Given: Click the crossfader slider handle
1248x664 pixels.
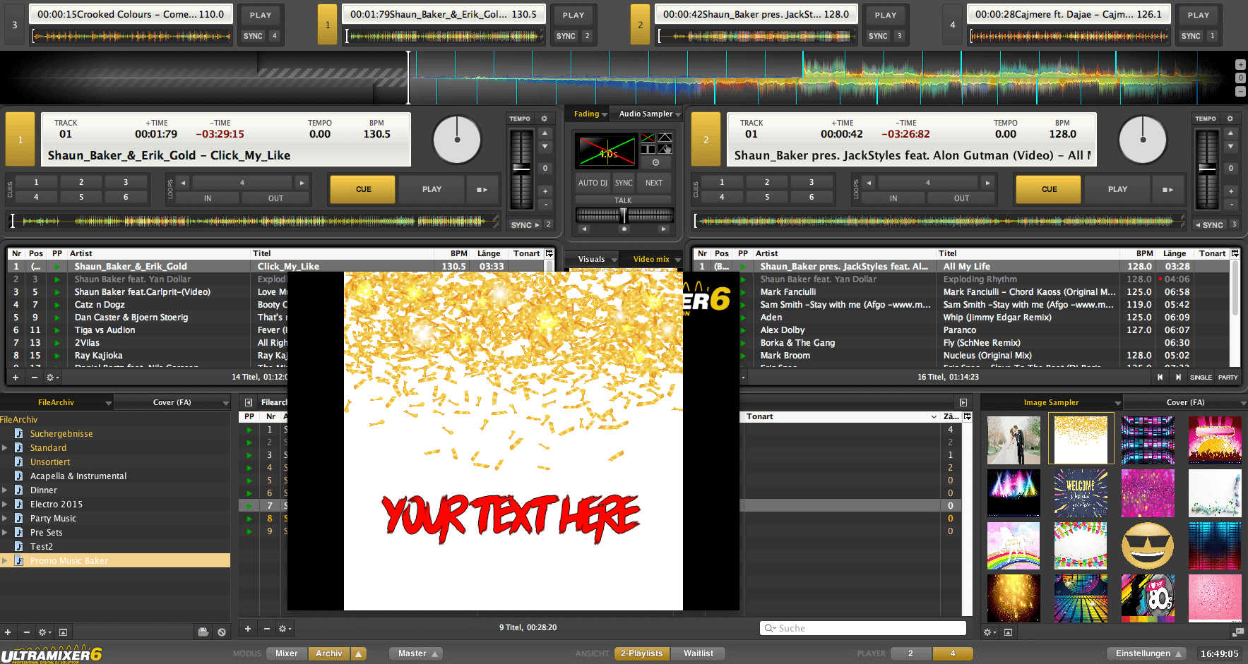Looking at the screenshot, I should tap(623, 215).
